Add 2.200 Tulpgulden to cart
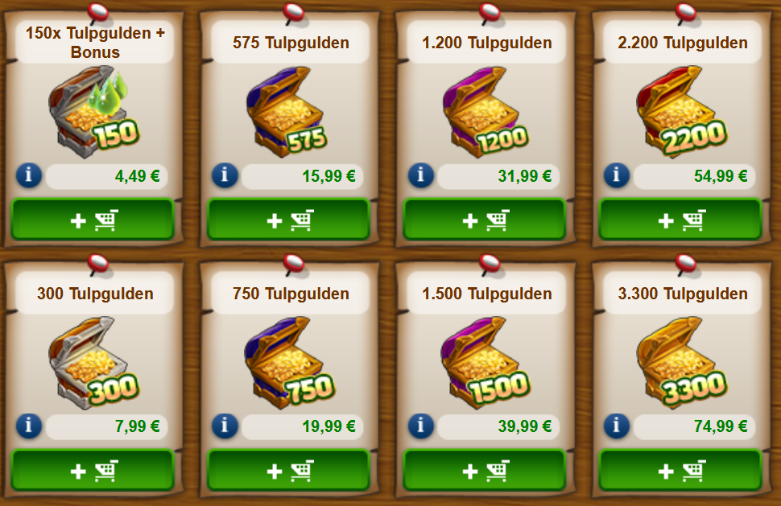 click(680, 220)
